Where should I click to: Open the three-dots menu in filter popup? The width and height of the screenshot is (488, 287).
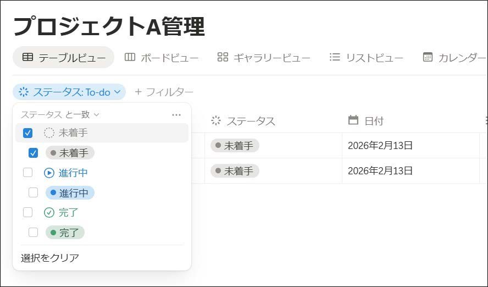(x=176, y=115)
